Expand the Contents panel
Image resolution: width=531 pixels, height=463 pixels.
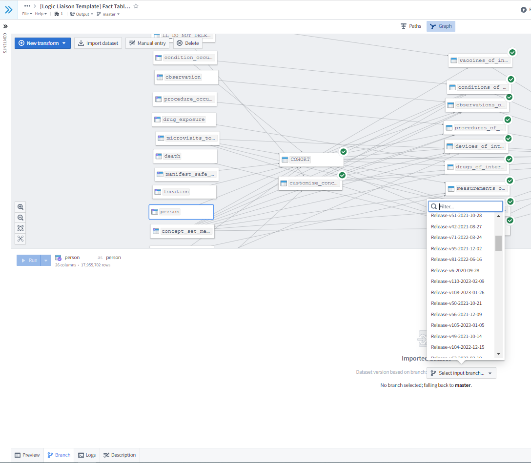[x=5, y=26]
